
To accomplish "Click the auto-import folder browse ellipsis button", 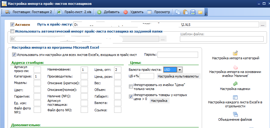I will point(163,39).
